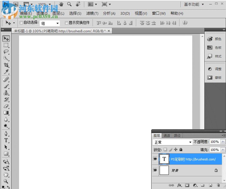Screen dimensions: 226x189
Task: Select the Eyedropper tool
Action: click(6, 72)
